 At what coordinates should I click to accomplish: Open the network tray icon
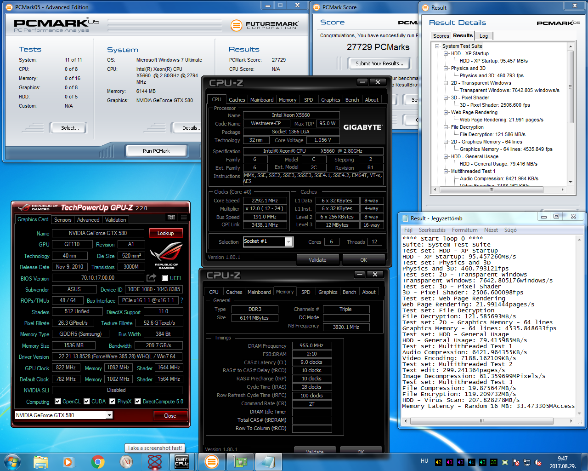(527, 462)
